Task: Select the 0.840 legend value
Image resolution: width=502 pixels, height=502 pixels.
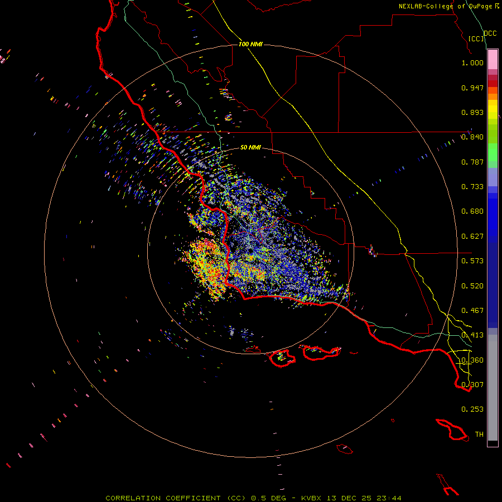Action: (472, 137)
